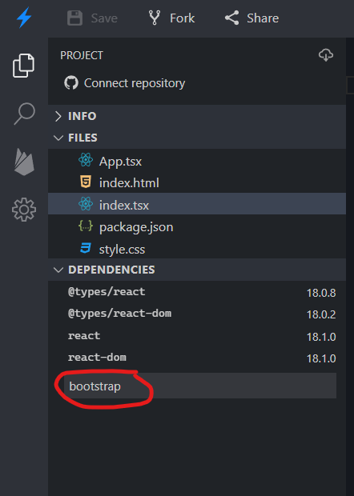Click the bootstrap dependency input field
This screenshot has height=496, width=354.
tap(200, 386)
